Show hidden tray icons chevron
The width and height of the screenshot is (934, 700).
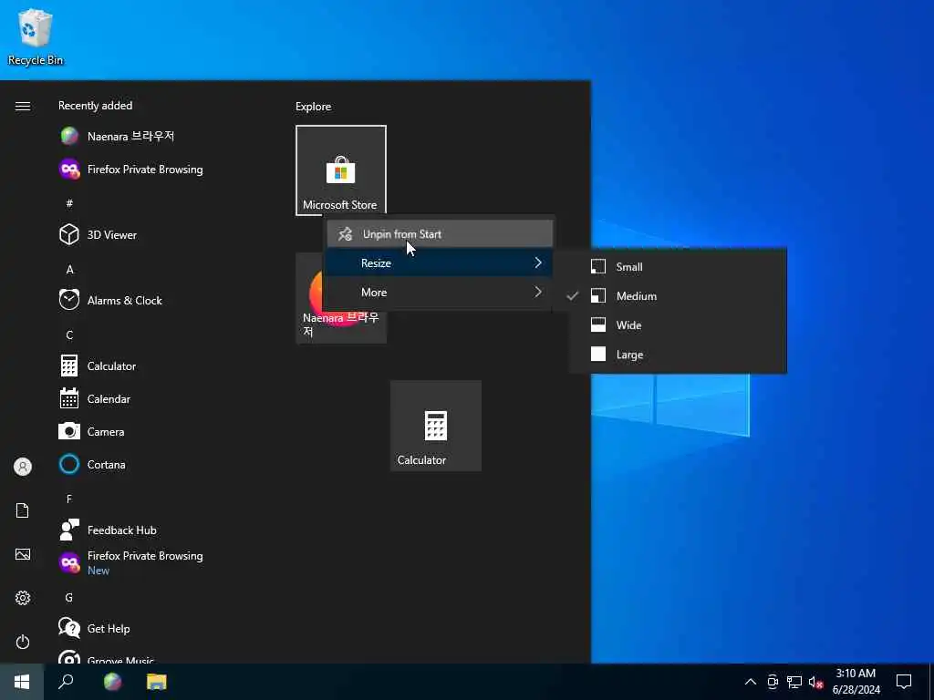pos(751,682)
